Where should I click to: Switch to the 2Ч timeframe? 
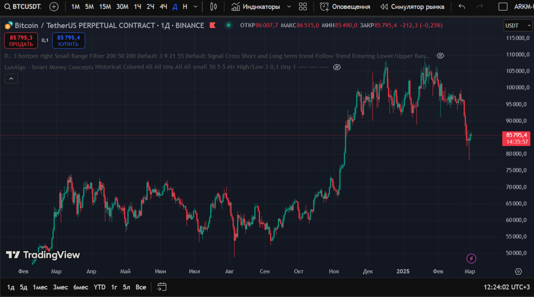pyautogui.click(x=150, y=7)
